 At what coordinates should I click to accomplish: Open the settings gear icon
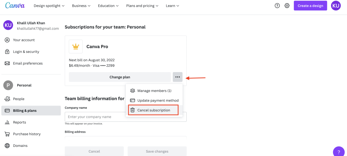[x=287, y=6]
